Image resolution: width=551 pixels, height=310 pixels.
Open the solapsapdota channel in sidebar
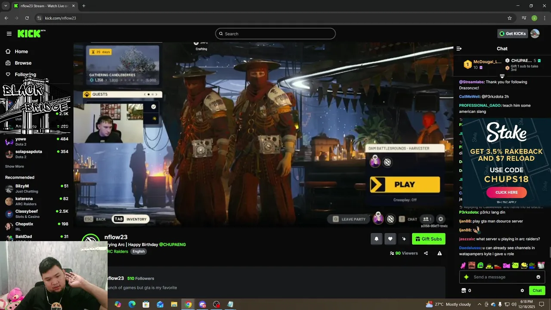37,154
